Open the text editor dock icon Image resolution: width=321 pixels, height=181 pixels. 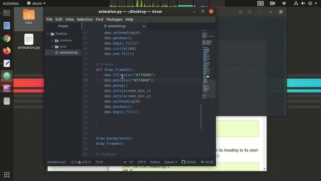pos(7,63)
